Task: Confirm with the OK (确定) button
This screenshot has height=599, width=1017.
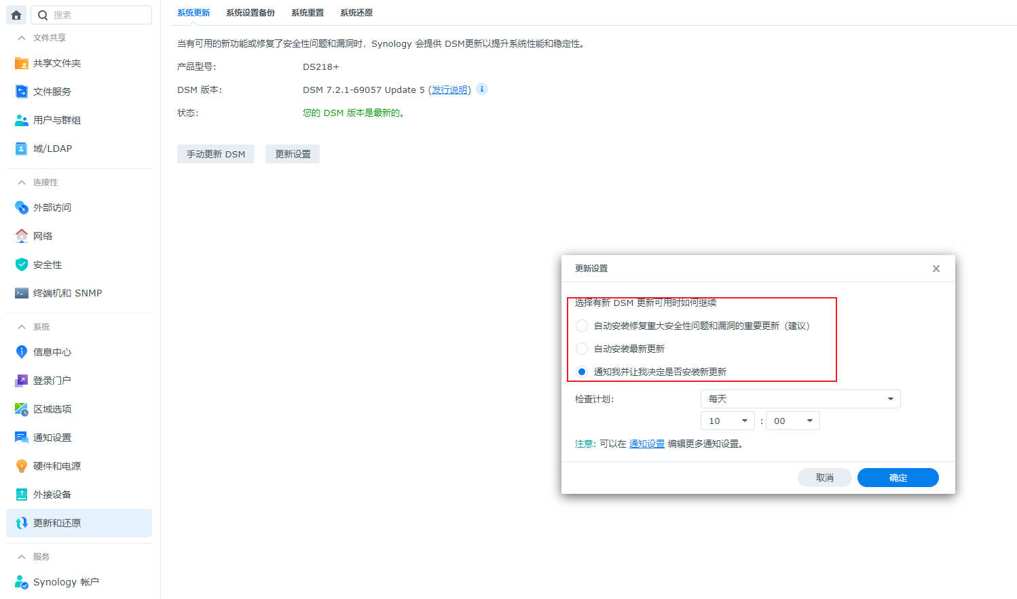Action: [898, 478]
